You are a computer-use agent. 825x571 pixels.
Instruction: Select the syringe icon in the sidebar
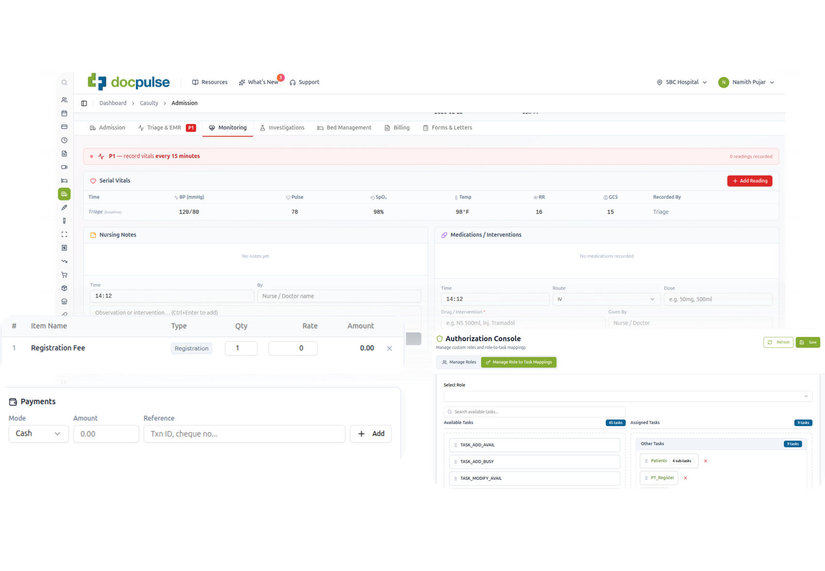64,207
